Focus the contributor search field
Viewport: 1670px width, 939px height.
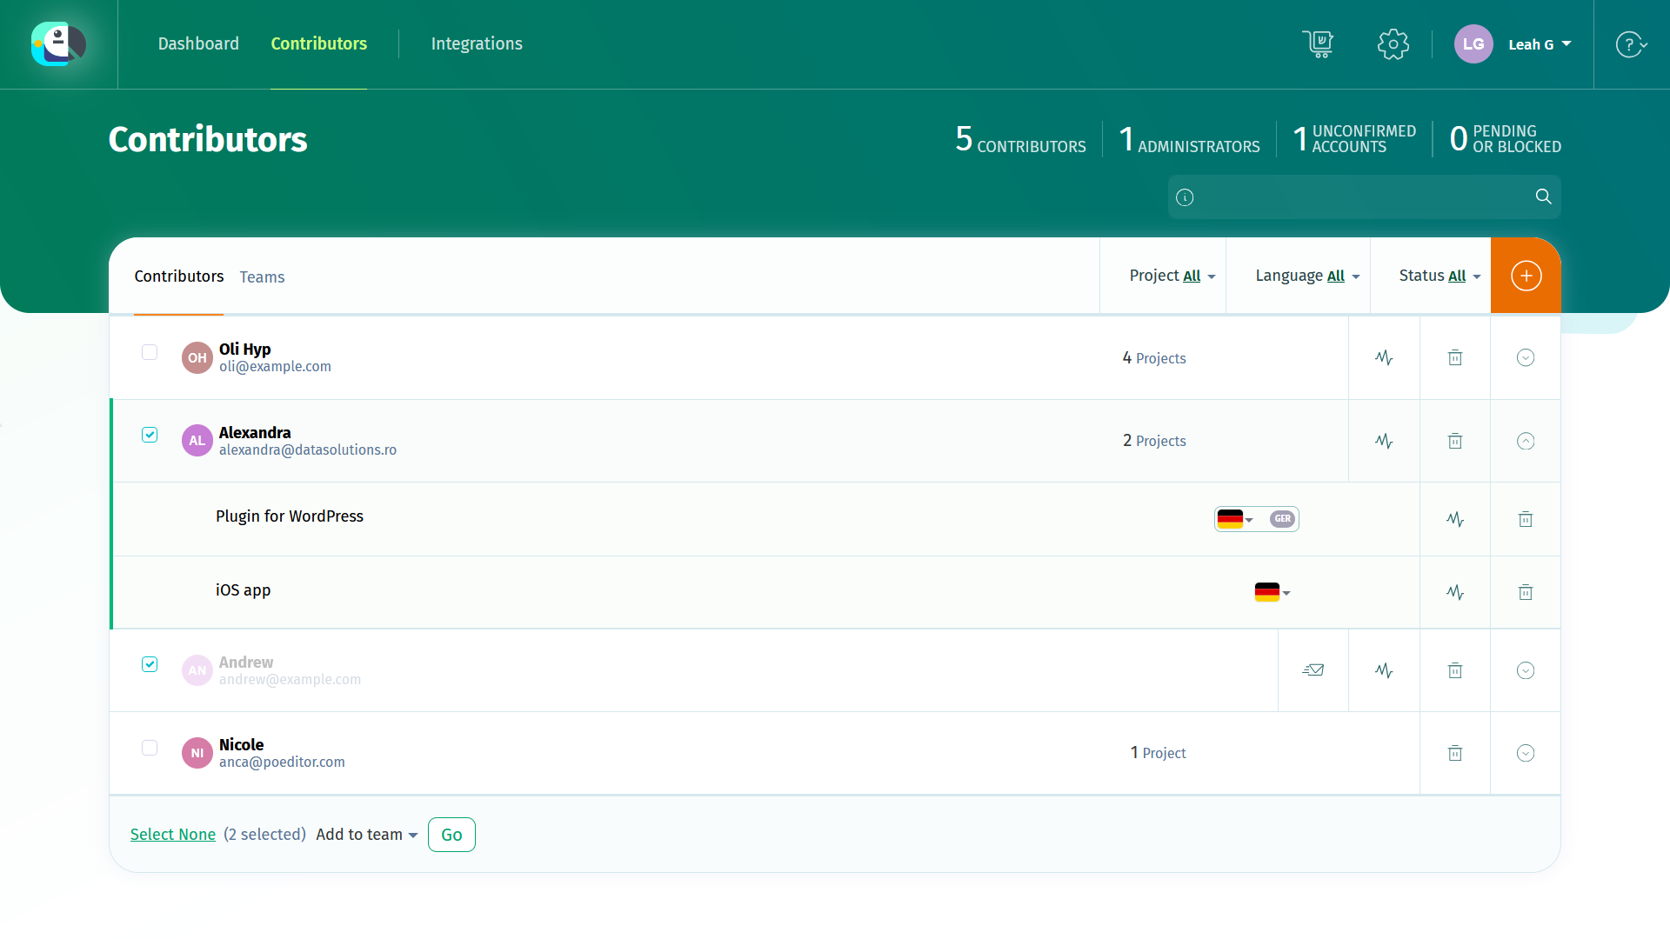pos(1364,197)
